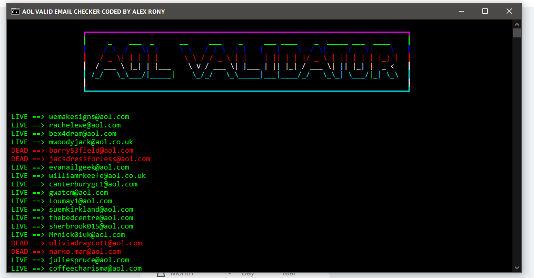
Task: Maximize the console window
Action: click(485, 11)
